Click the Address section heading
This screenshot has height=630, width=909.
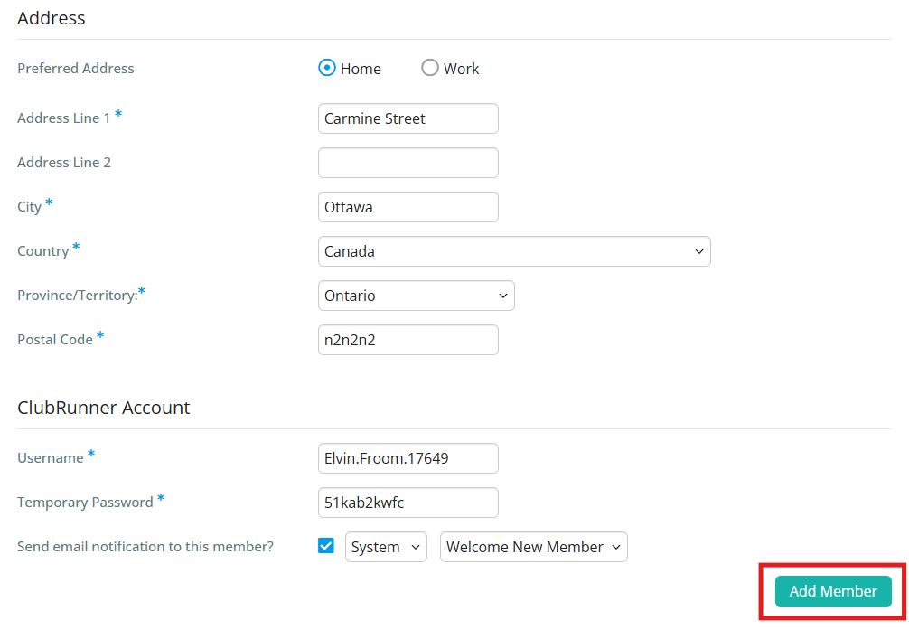tap(51, 18)
